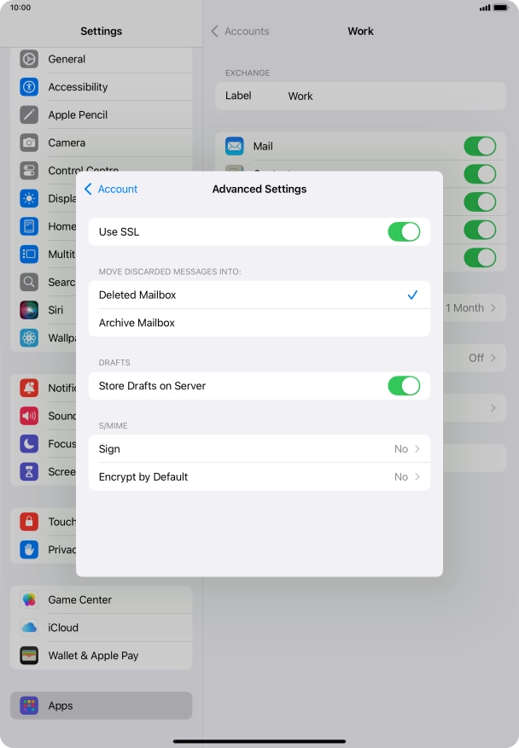Open the Game Center icon

pos(30,599)
